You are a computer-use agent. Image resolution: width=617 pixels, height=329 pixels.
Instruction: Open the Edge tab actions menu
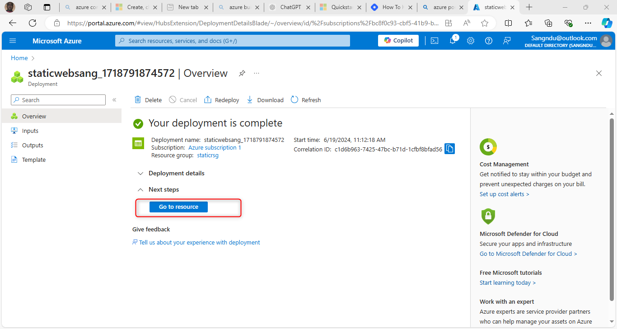click(x=47, y=7)
